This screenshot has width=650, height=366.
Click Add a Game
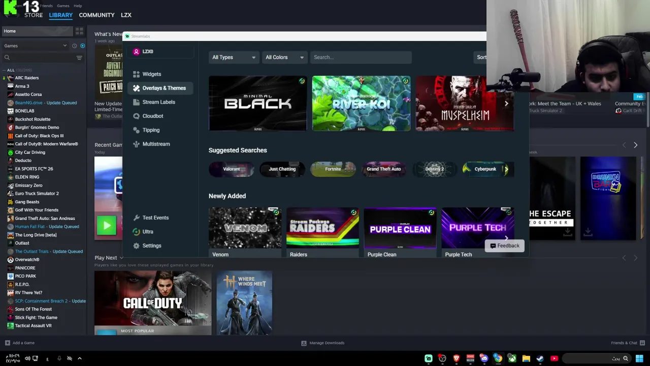pos(20,343)
